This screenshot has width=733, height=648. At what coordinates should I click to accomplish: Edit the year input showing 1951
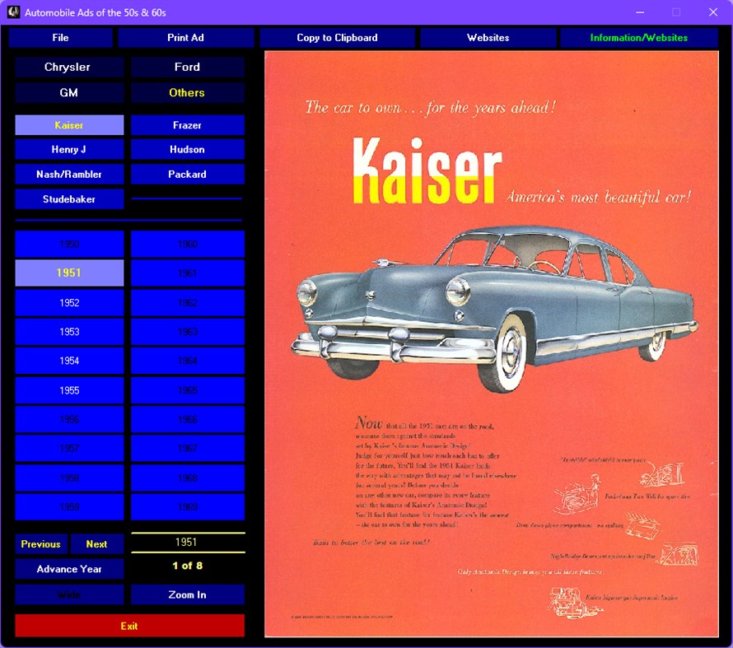point(187,542)
